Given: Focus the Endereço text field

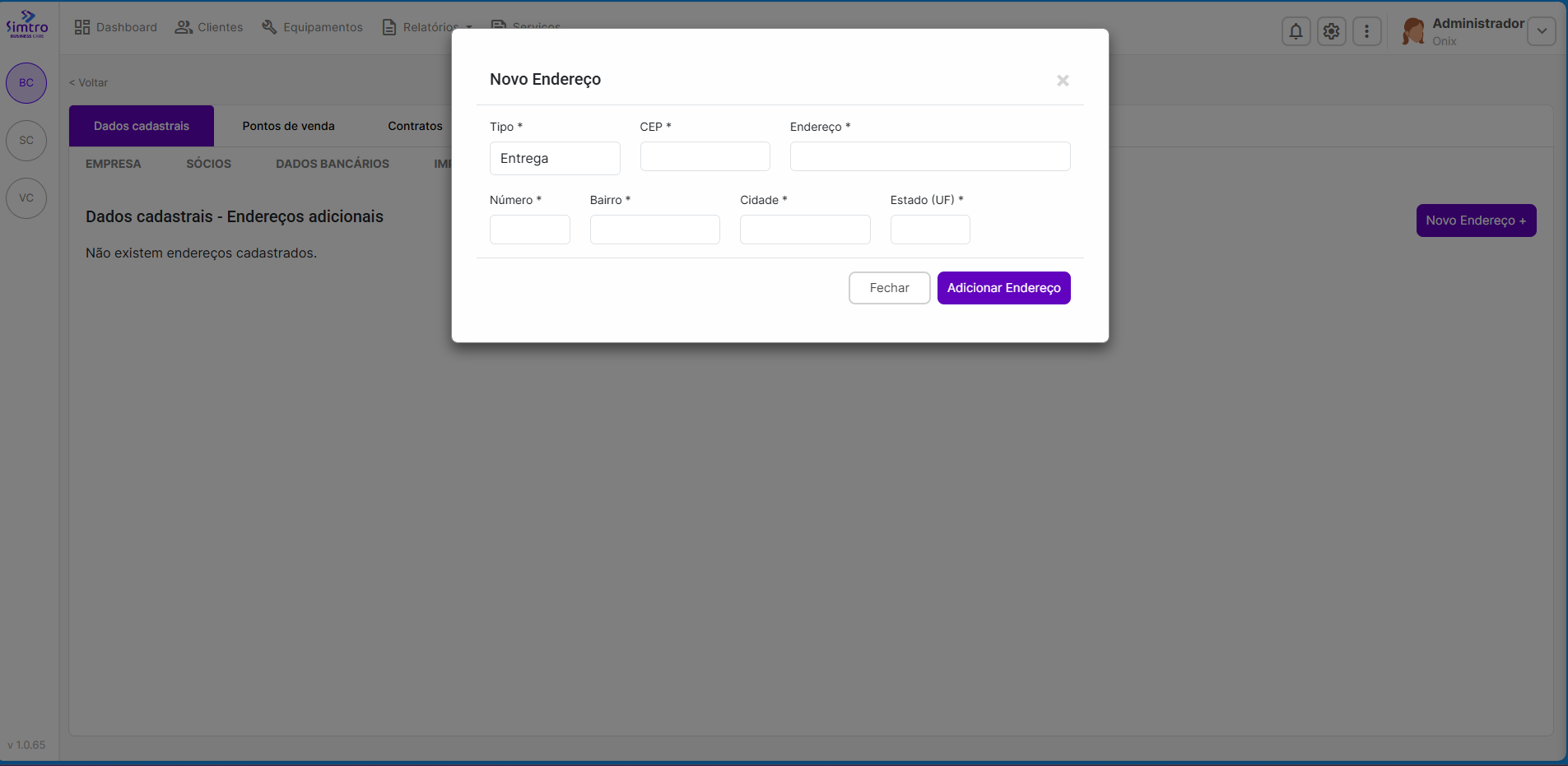Looking at the screenshot, I should coord(929,156).
